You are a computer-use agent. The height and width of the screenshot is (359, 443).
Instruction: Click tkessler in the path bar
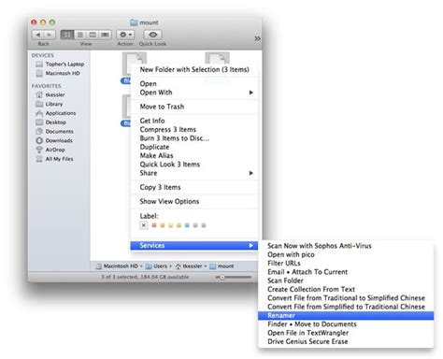click(189, 266)
